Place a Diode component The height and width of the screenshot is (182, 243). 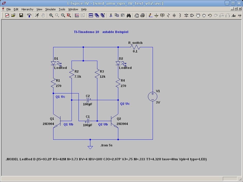[x=186, y=15]
